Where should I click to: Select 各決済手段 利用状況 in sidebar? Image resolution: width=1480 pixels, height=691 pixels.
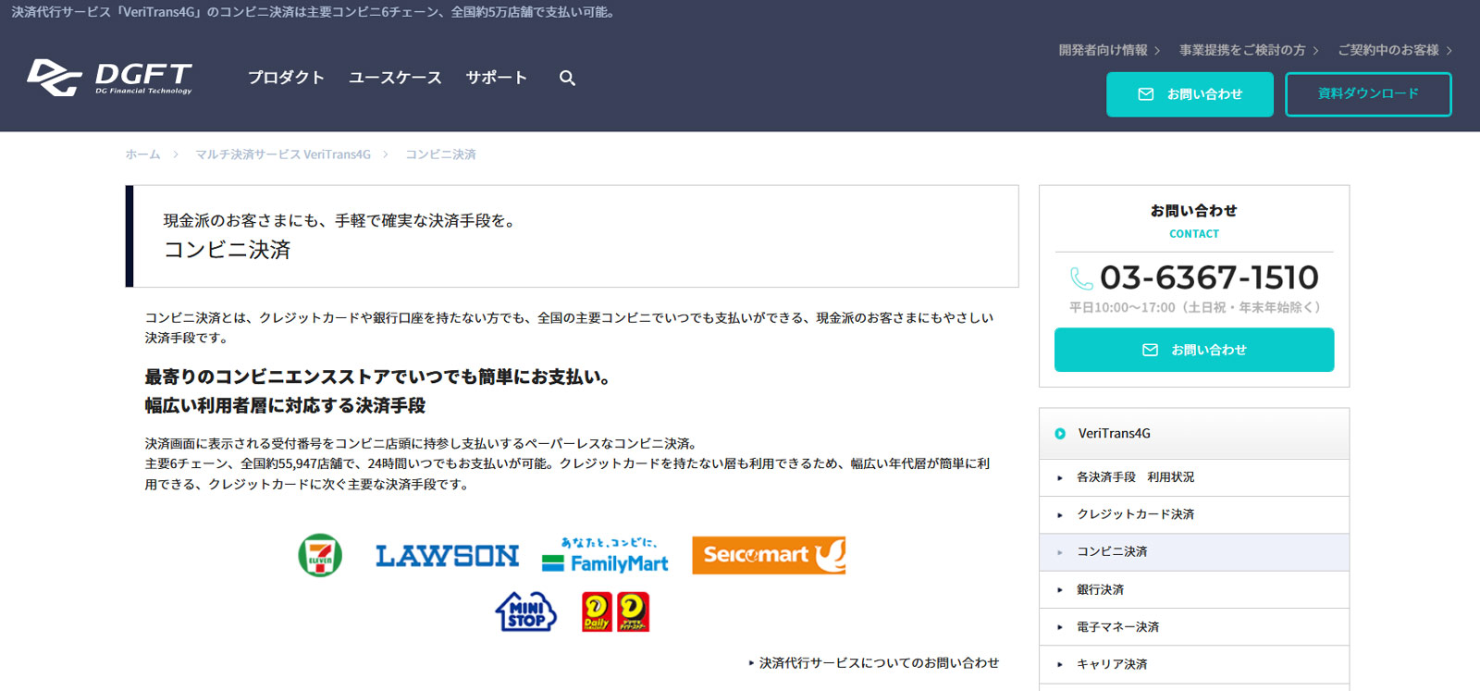click(1194, 477)
